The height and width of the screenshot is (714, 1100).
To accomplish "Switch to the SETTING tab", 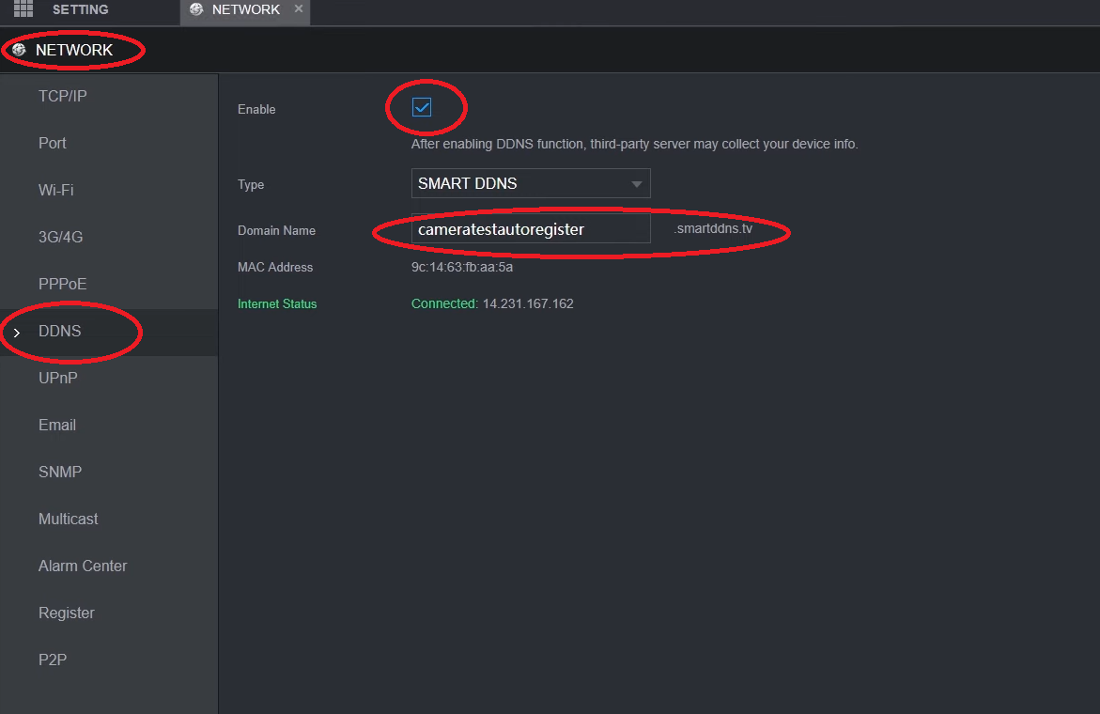I will click(80, 9).
